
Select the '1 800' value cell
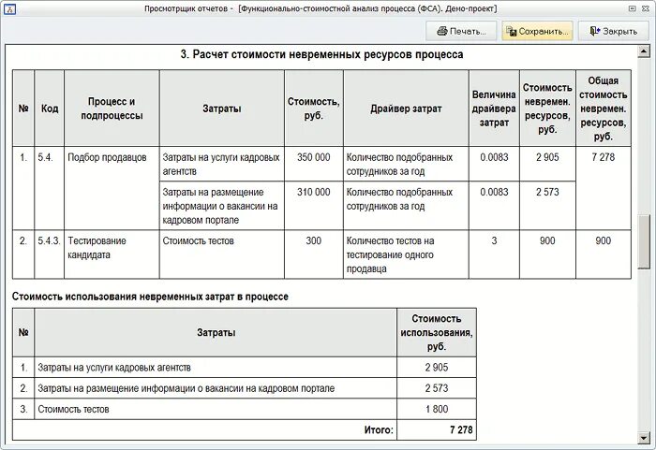pyautogui.click(x=437, y=409)
